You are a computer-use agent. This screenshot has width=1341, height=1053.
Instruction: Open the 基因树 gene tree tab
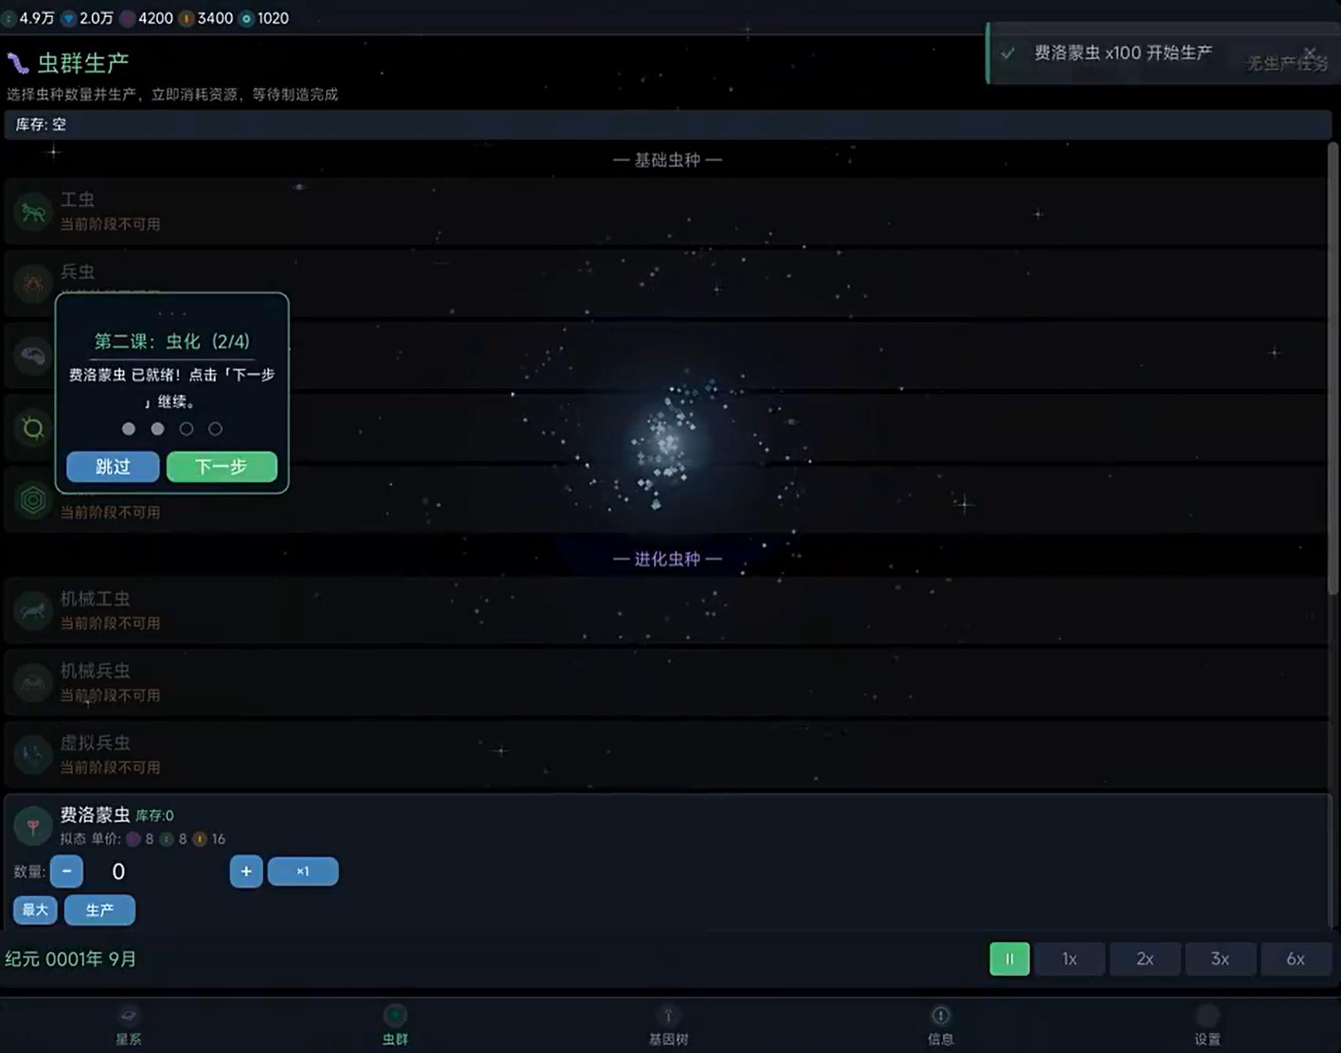click(668, 1025)
